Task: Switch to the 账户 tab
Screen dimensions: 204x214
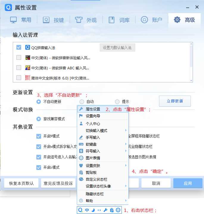Action: click(x=152, y=20)
